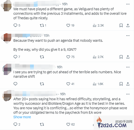Bookmark the tweet asking IGN about 9

tap(121, 57)
